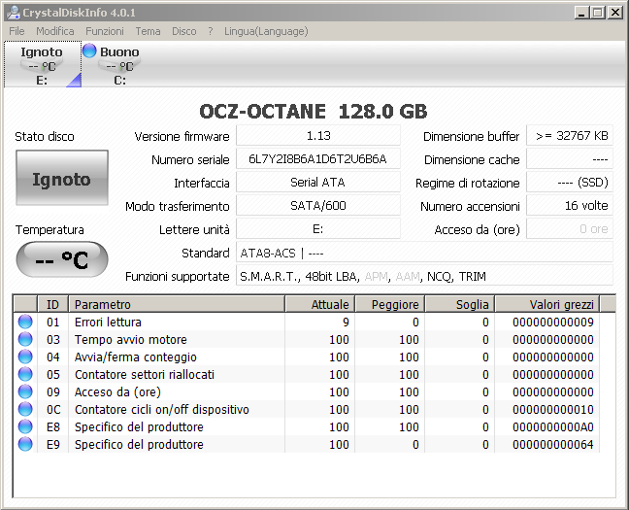Open the Funzioni menu
629x510 pixels.
[105, 31]
